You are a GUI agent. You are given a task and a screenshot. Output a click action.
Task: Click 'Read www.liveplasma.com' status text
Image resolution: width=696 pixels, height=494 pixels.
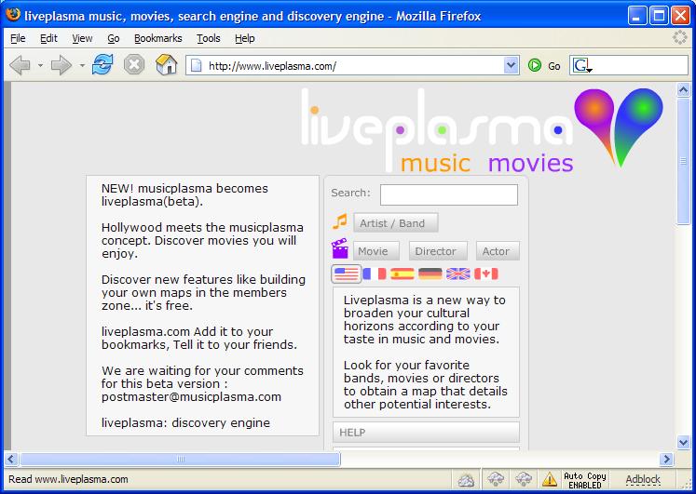coord(68,479)
